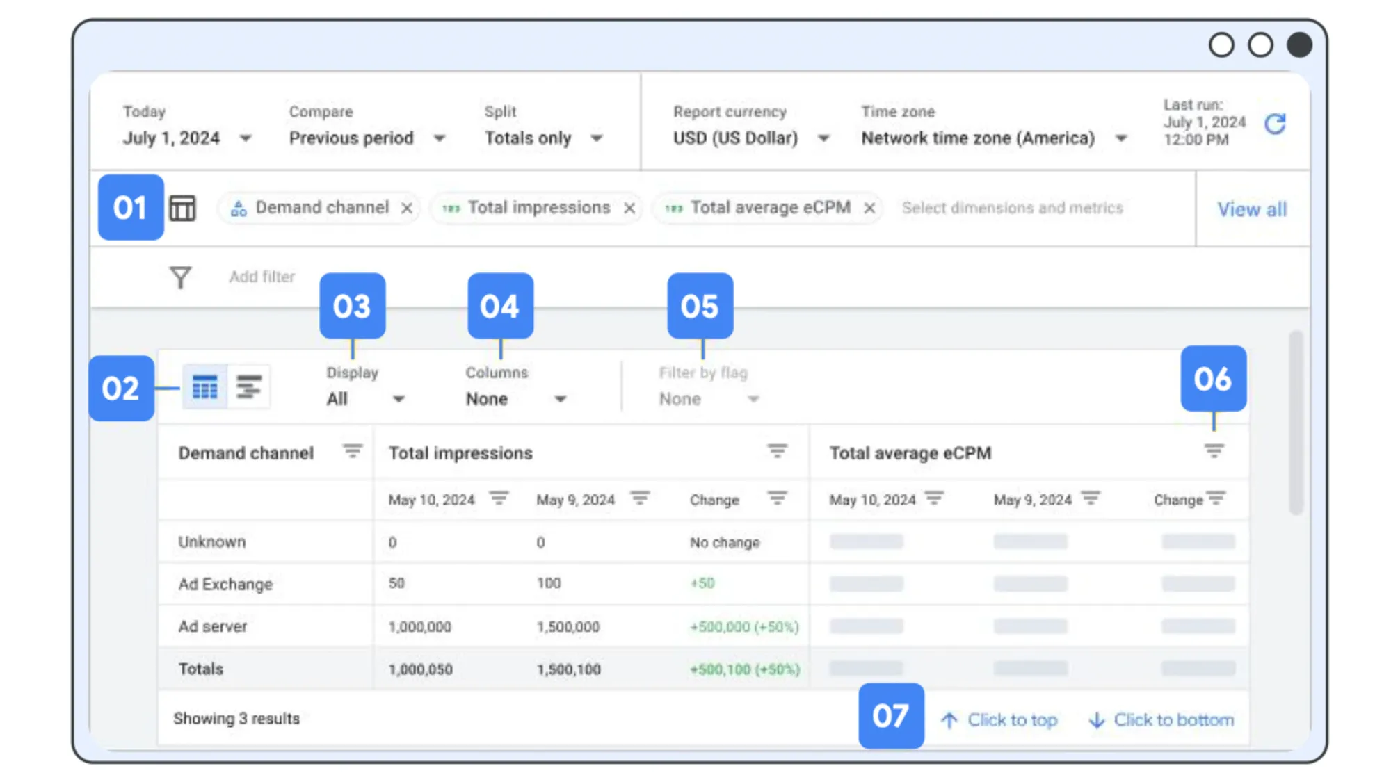Click the sort icon on Total average eCPM column

click(x=1213, y=450)
